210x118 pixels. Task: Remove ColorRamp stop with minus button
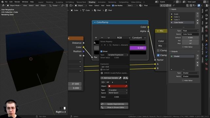(x=102, y=38)
